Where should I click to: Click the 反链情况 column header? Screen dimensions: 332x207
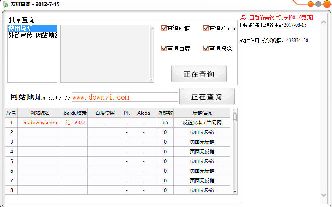(x=202, y=113)
